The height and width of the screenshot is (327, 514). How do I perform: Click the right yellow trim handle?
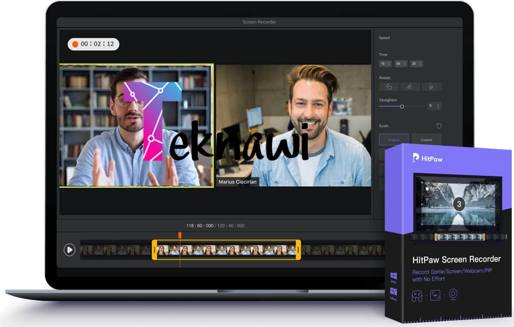[x=298, y=249]
